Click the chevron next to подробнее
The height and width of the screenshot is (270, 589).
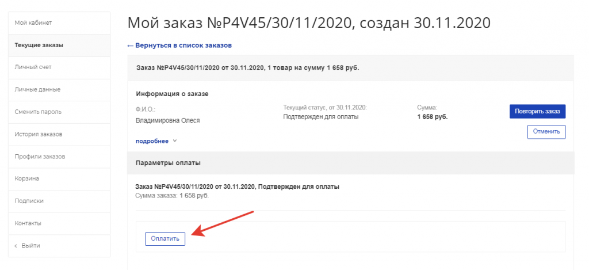[174, 142]
